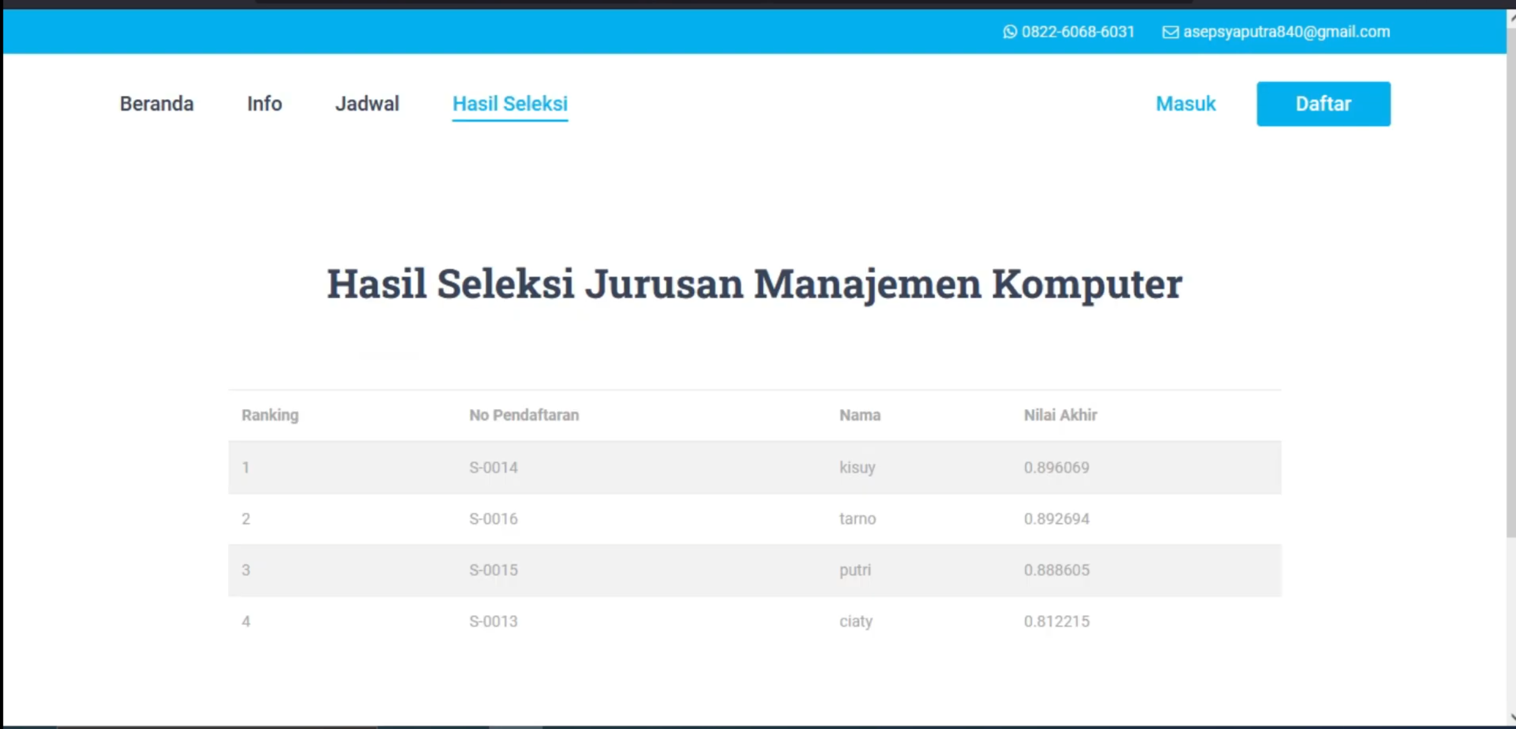Select registration number S-0016
The image size is (1516, 729).
(x=493, y=519)
